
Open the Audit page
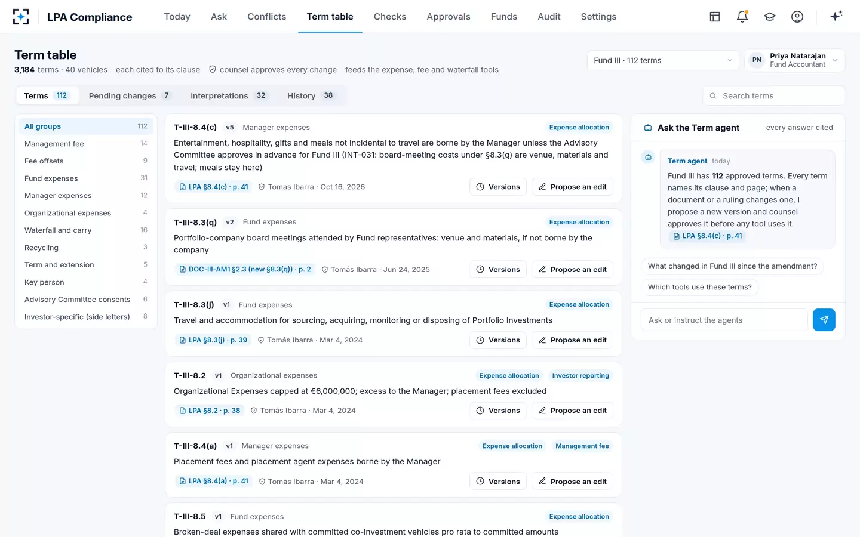pyautogui.click(x=549, y=17)
